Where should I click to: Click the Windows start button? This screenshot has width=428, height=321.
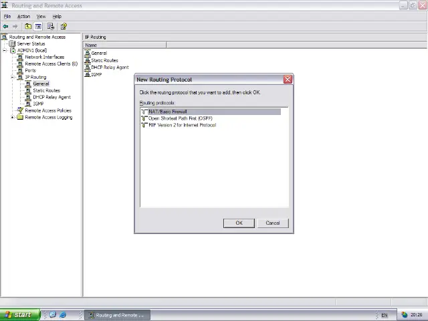20,315
